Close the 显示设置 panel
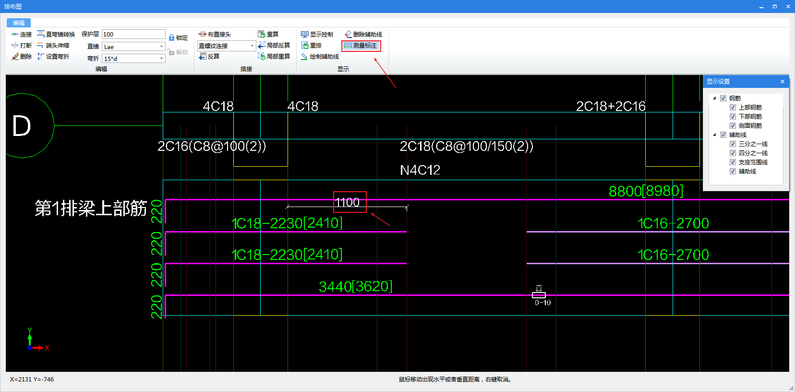Viewport: 795px width, 392px height. (783, 82)
